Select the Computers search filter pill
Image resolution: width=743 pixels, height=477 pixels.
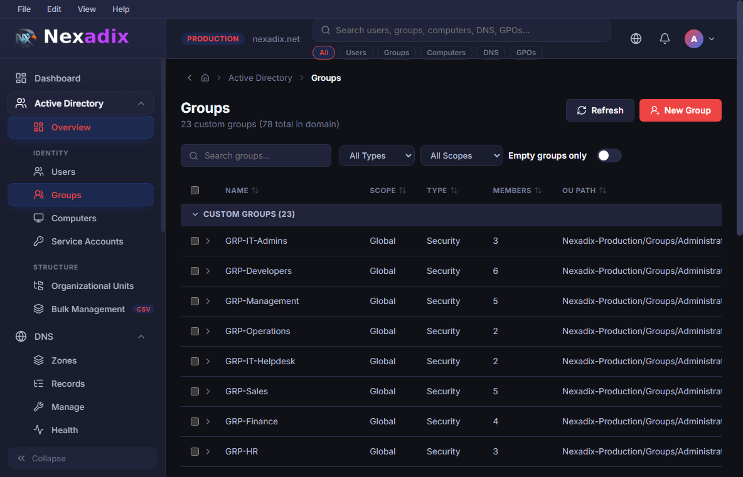(x=446, y=53)
